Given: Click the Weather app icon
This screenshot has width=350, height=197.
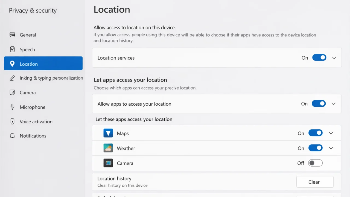Looking at the screenshot, I should click(x=108, y=148).
